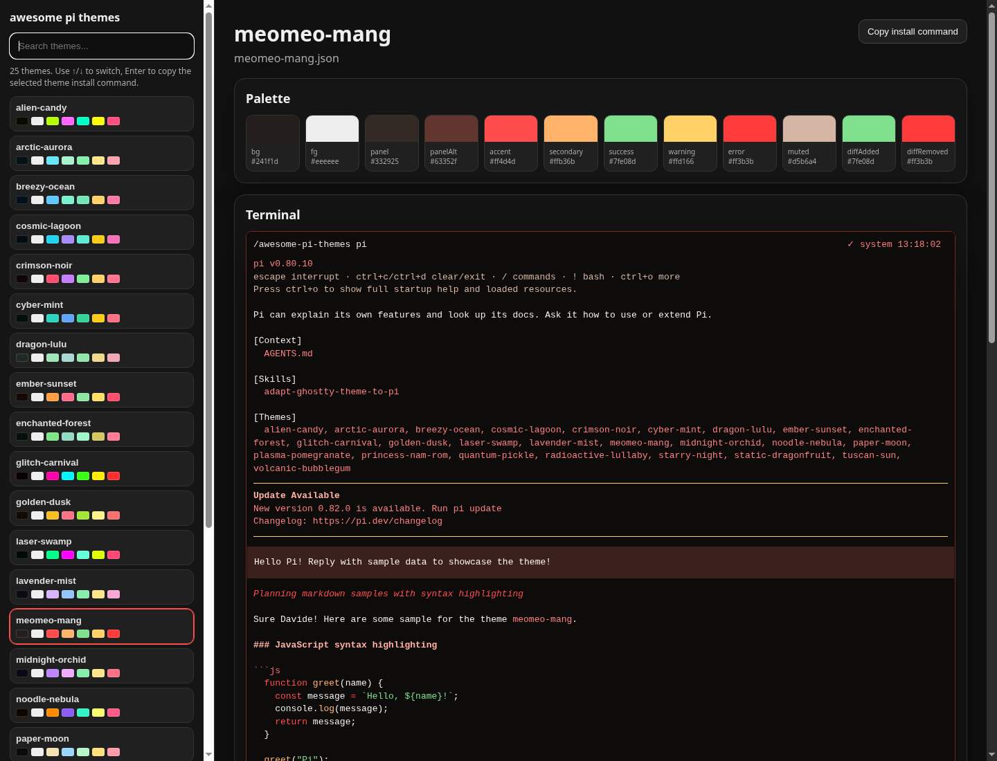This screenshot has height=761, width=997.
Task: Select the highlighted meomeo-mang theme card
Action: (102, 626)
